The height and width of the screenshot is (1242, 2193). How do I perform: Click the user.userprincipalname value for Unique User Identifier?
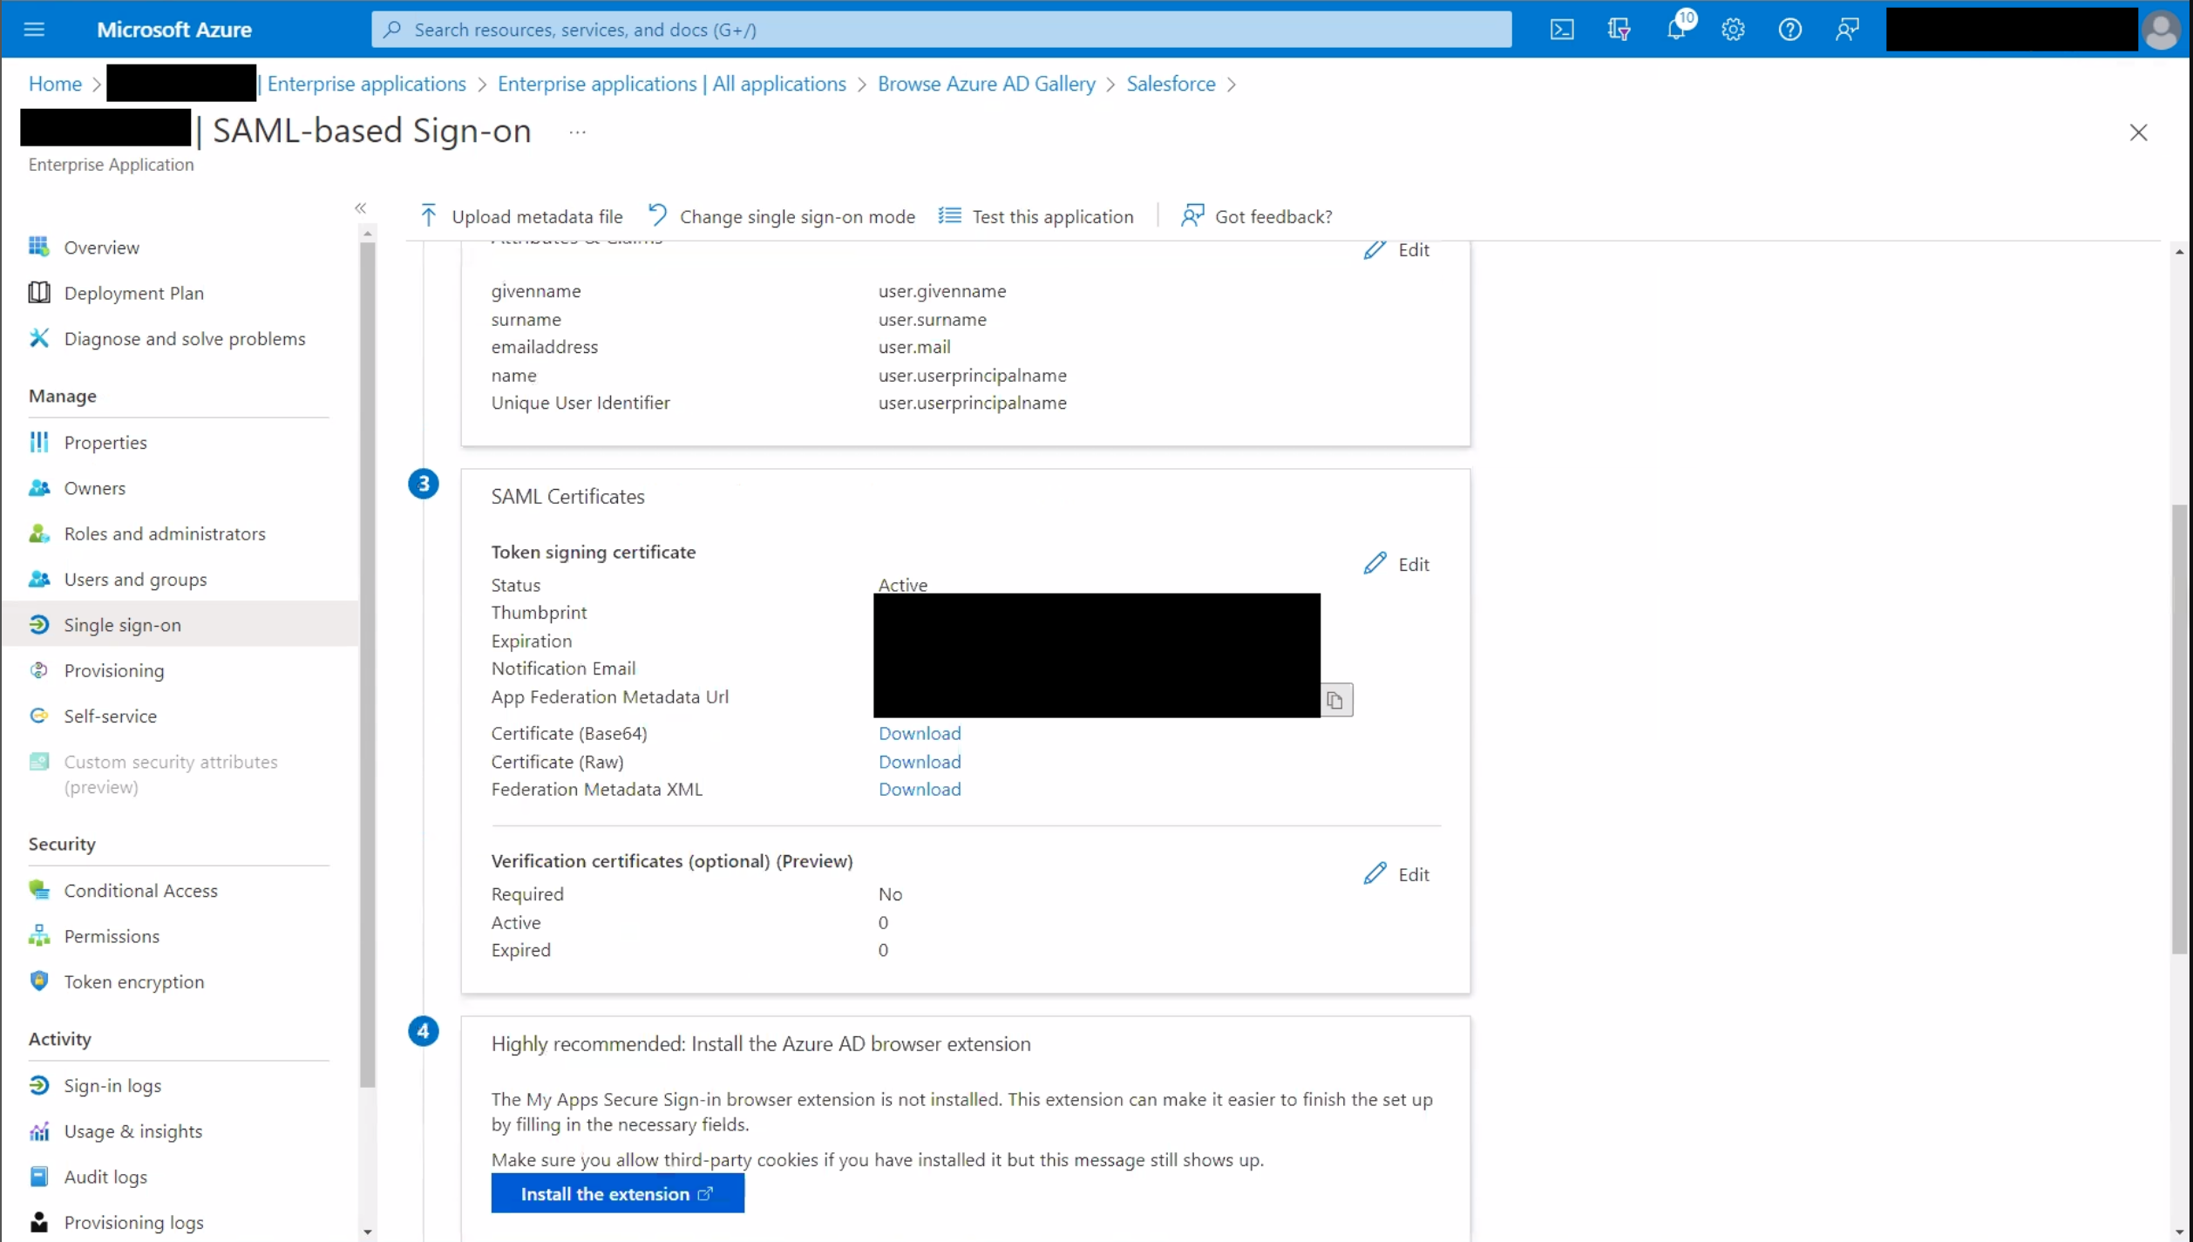972,403
